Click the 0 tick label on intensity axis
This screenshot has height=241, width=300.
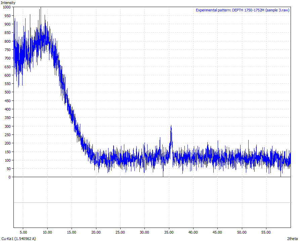coord(10,177)
